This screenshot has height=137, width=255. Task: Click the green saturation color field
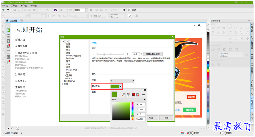tap(121, 111)
